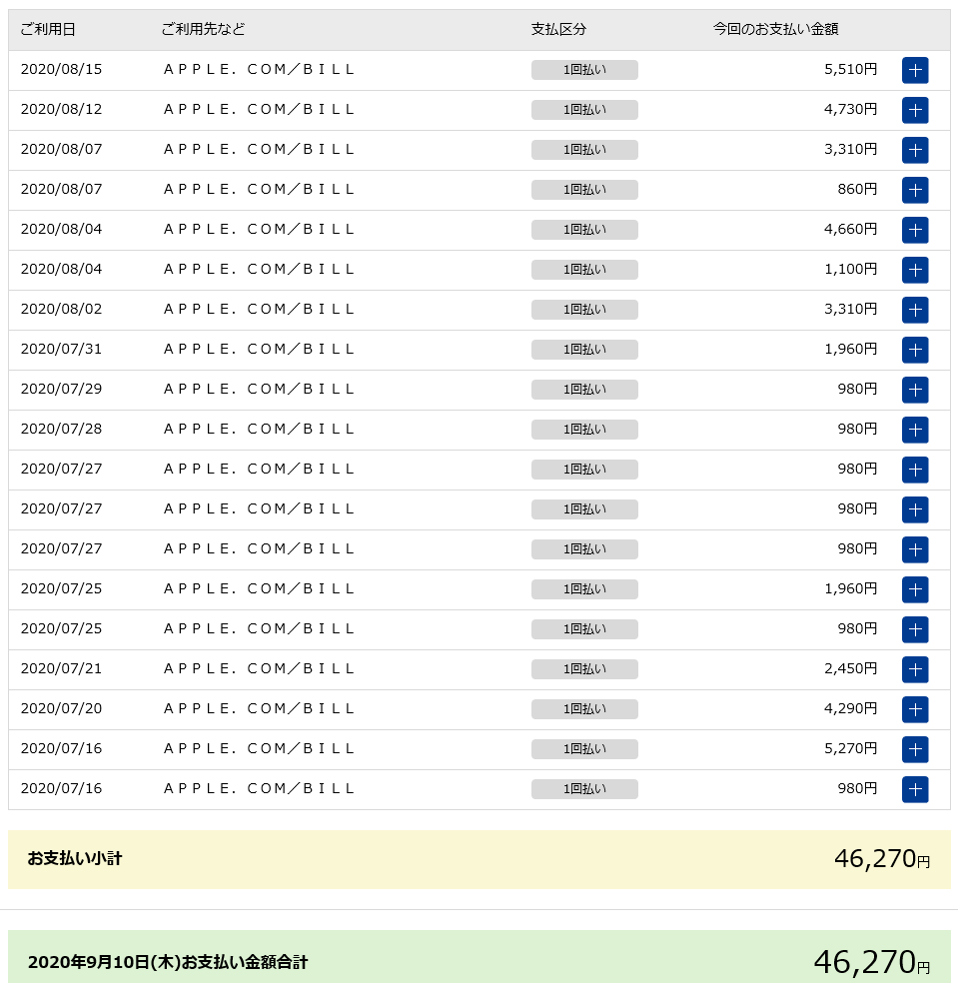Select the 2020/07/21 date cell

[x=62, y=669]
